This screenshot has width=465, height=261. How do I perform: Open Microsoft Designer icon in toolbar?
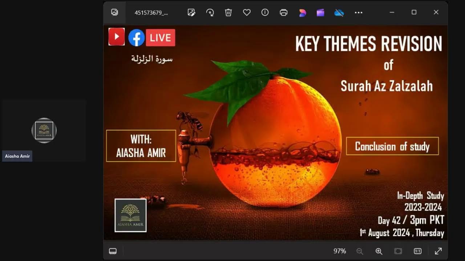click(x=302, y=13)
